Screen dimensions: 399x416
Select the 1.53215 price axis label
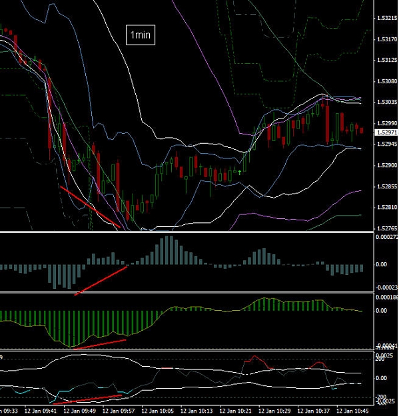point(387,19)
